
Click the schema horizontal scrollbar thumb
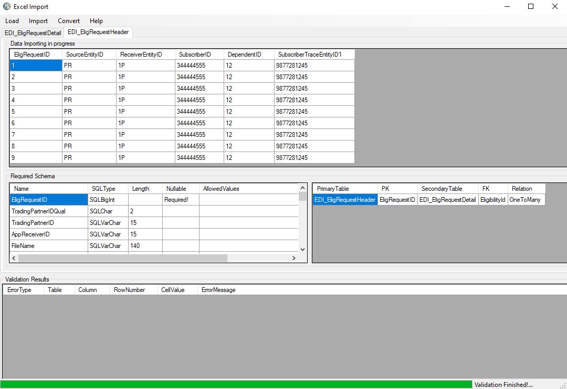coord(123,258)
